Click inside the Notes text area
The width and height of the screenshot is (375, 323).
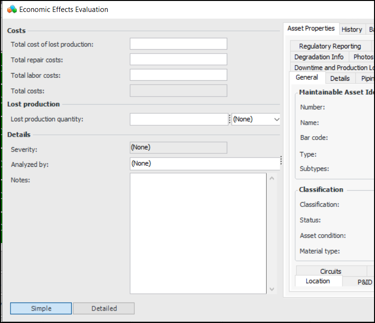[198, 233]
